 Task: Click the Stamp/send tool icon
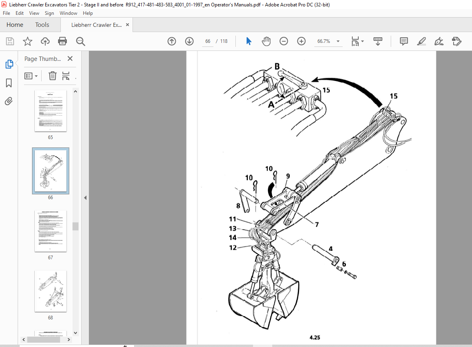click(x=457, y=41)
